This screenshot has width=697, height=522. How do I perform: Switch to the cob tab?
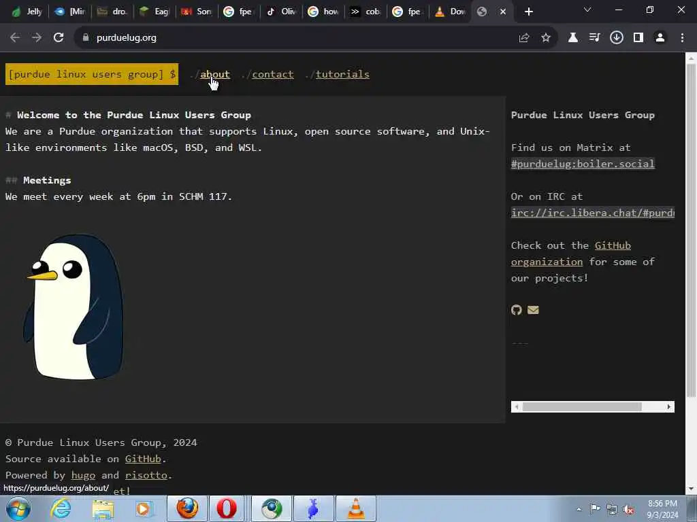[366, 12]
